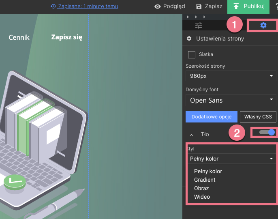Open the page settings gear tab
The image size is (278, 219).
(263, 26)
